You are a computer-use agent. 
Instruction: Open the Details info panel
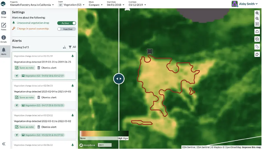coord(4,39)
